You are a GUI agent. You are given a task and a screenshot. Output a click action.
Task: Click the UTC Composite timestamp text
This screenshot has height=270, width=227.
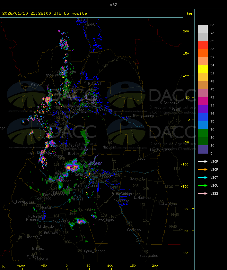pos(45,13)
